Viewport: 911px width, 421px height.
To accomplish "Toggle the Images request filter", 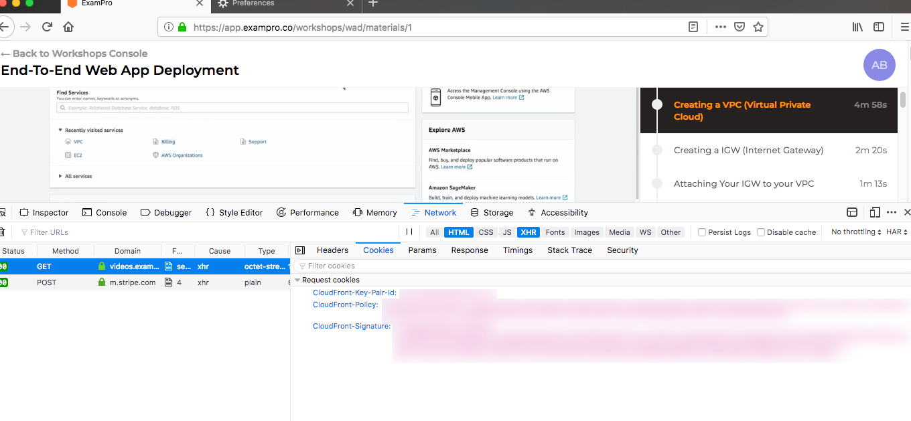I will click(587, 232).
